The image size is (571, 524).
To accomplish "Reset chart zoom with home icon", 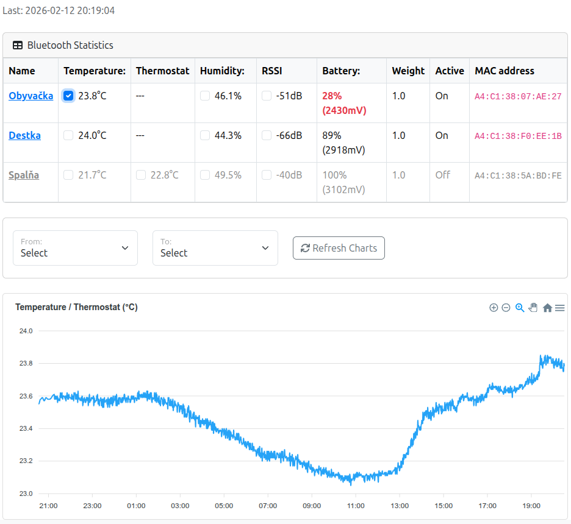I will tap(547, 308).
